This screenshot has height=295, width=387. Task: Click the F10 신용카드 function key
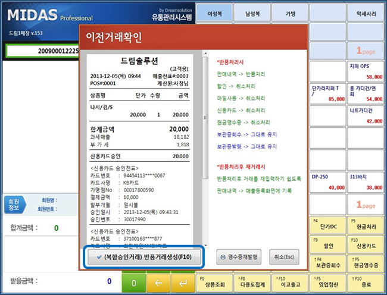(366, 244)
